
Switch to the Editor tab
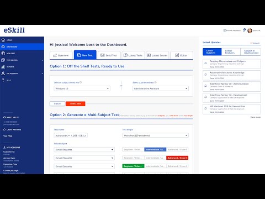182,55
